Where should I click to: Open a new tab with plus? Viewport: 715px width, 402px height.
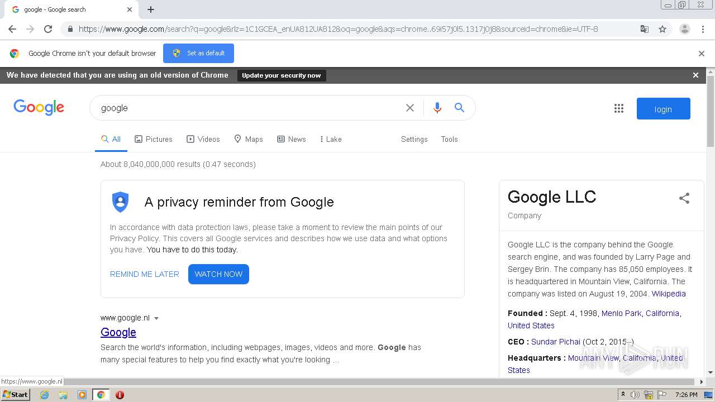pyautogui.click(x=151, y=9)
